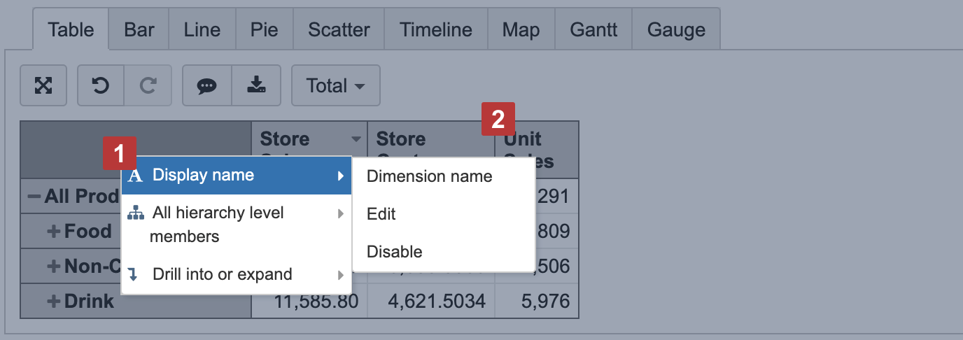Click the fullscreen expand icon

pyautogui.click(x=43, y=85)
